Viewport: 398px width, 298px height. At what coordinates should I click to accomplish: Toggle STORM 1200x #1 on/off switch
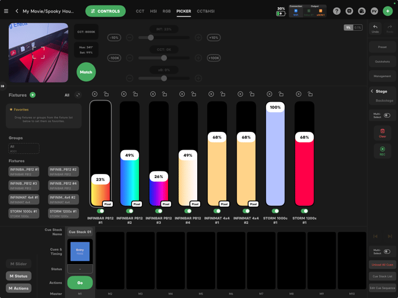click(304, 211)
